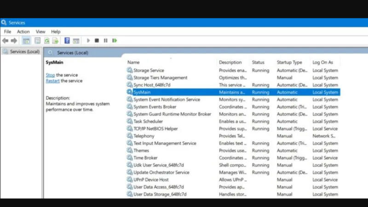368x207 pixels.
Task: Select the Udk User Service_648fc7d name
Action: click(x=159, y=165)
